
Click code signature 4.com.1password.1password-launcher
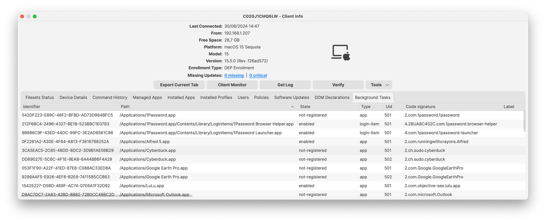441,133
